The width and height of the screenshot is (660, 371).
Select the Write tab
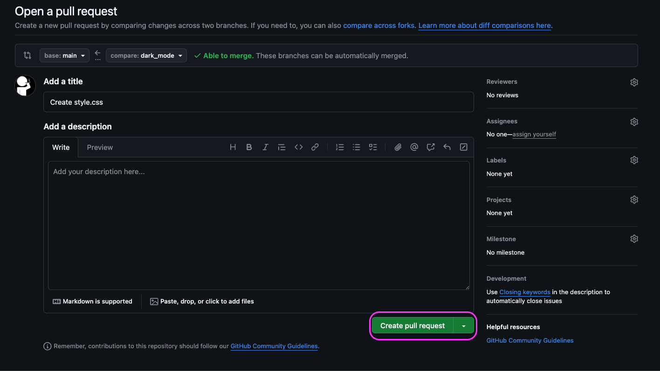click(x=61, y=147)
